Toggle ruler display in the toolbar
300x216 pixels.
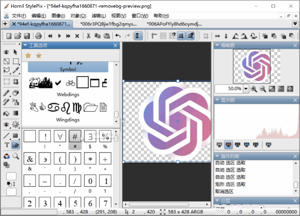154,36
